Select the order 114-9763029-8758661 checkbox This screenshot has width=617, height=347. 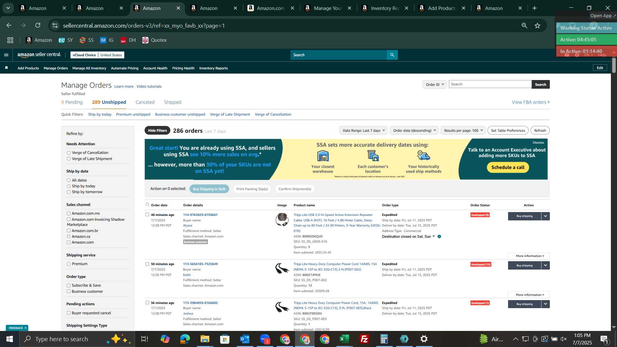[x=147, y=215]
